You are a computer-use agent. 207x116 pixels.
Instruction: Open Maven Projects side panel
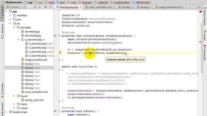coord(204,16)
